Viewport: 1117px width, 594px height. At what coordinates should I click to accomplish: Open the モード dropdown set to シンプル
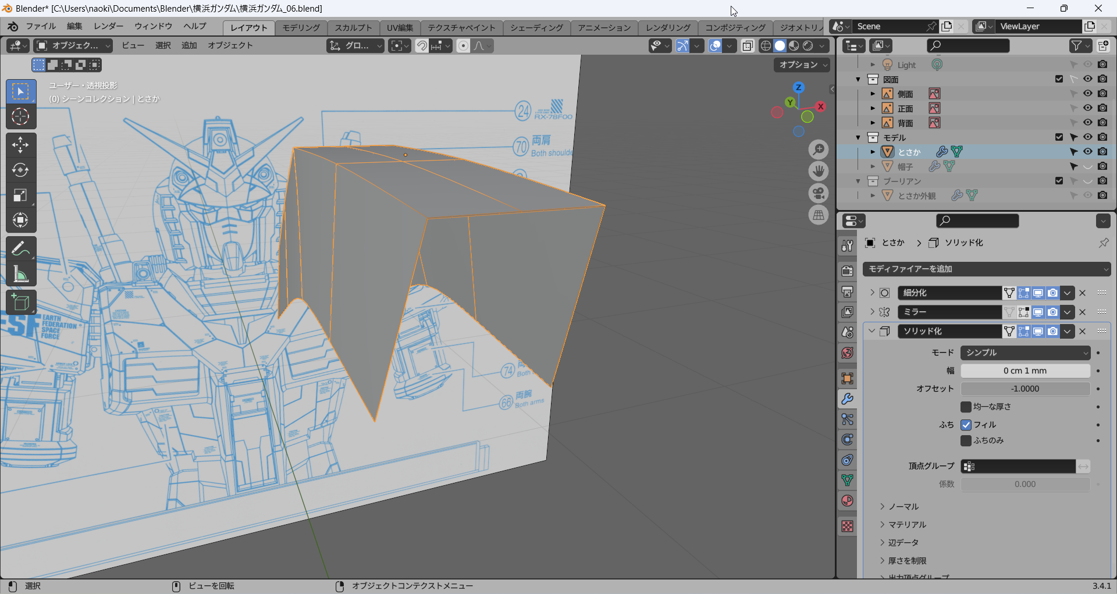[1025, 353]
